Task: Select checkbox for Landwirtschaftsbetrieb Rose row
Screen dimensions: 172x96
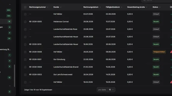Action: point(25,29)
